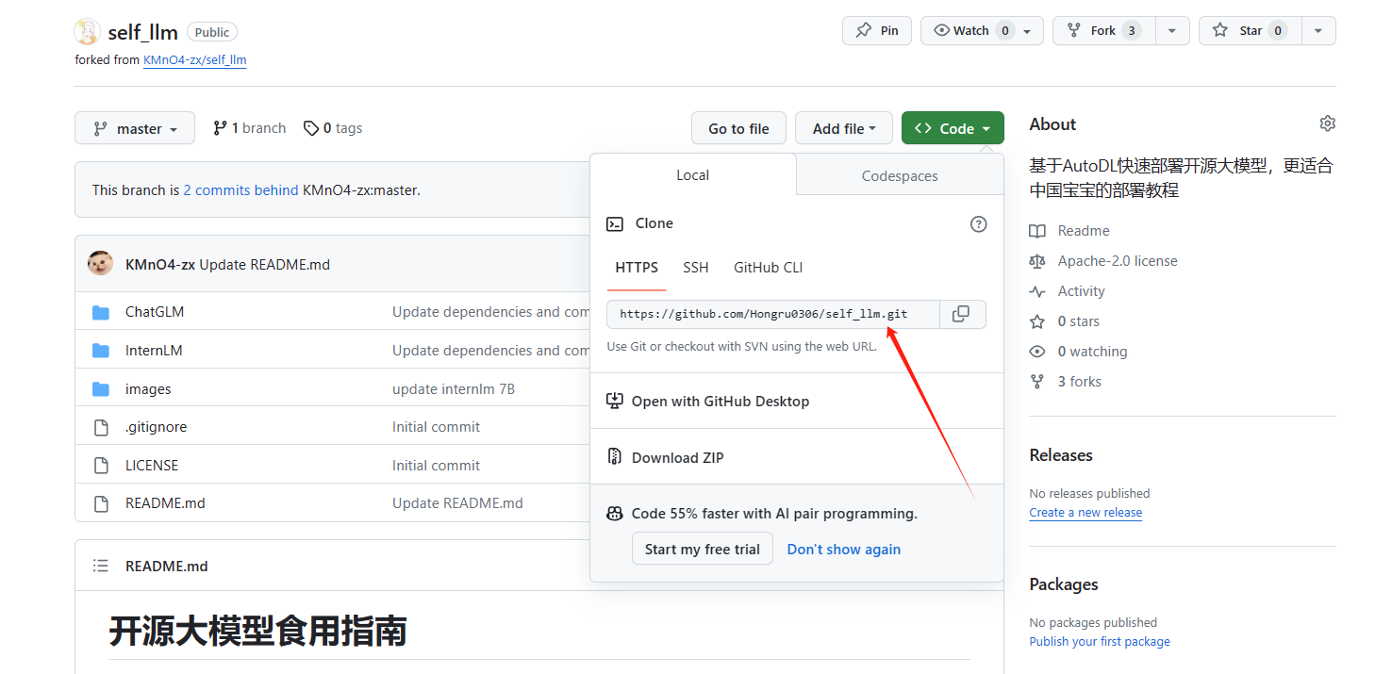Open the master branch selector
Screen dimensions: 1392x674
(135, 128)
